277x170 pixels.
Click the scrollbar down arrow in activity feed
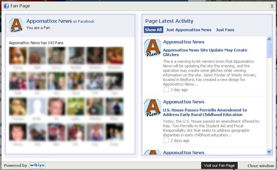click(x=269, y=152)
